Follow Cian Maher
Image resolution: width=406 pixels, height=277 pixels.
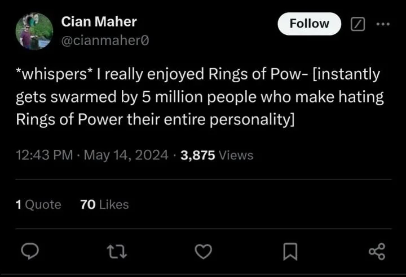309,24
